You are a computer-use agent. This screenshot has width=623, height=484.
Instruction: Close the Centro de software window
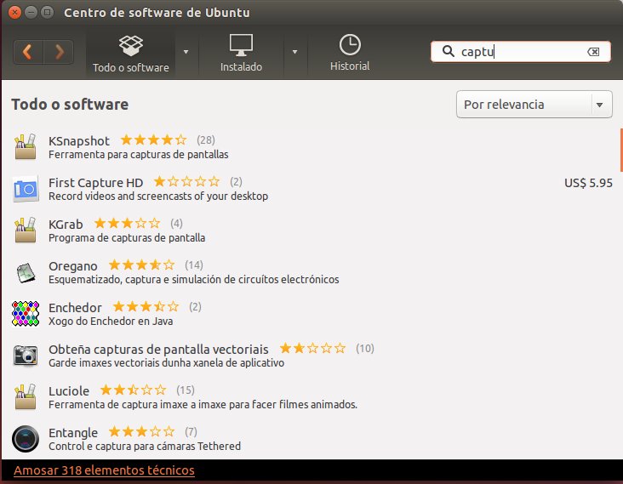(x=14, y=13)
